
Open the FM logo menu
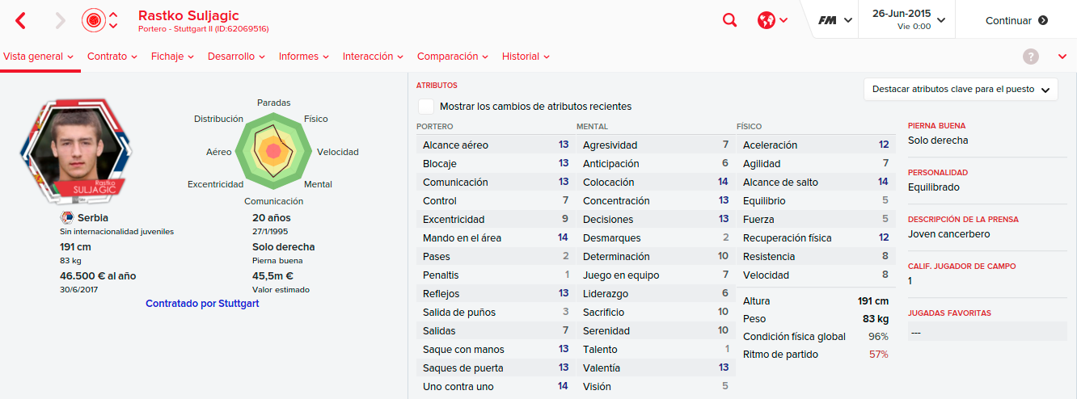[834, 21]
